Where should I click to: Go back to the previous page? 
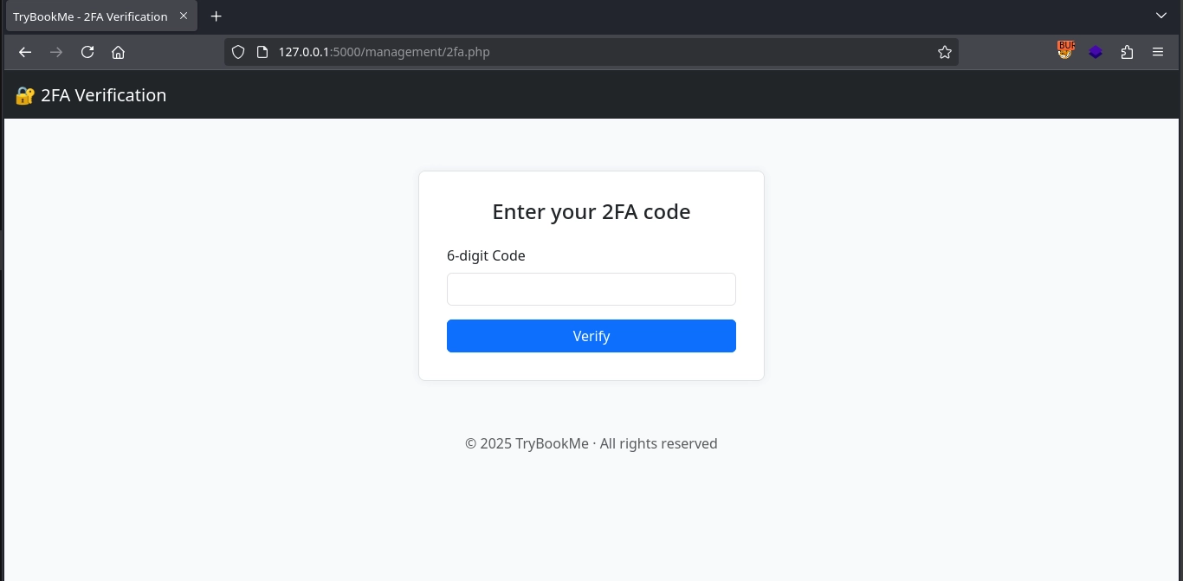click(x=25, y=52)
